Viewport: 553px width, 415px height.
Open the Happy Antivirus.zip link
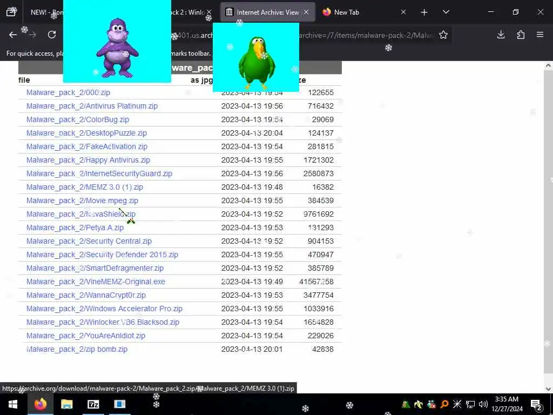(x=88, y=160)
